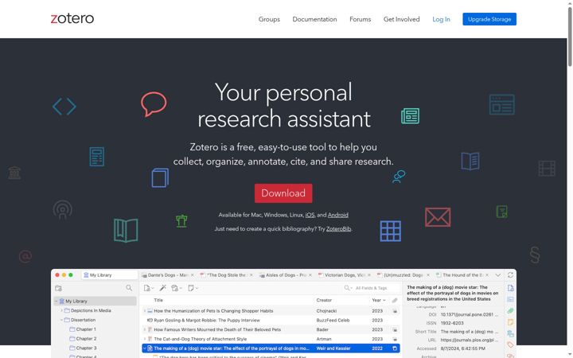Click the code brackets icon
This screenshot has height=358, width=573.
tap(64, 107)
